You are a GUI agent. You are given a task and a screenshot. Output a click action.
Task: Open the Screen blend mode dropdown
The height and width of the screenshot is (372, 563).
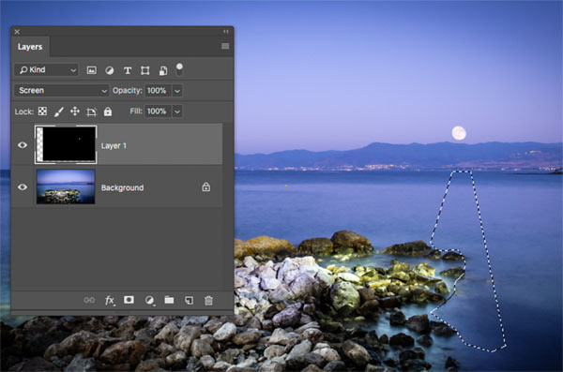tap(61, 90)
